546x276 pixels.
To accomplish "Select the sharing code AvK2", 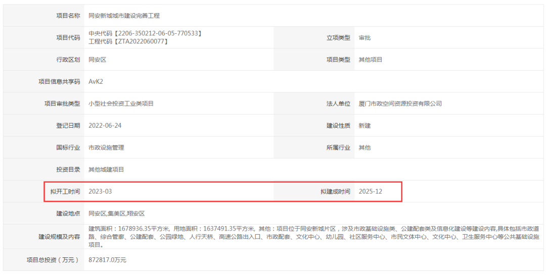I will tap(96, 82).
